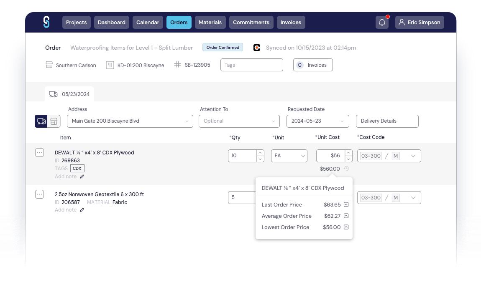
Task: Click the KD-01:200 Biscayne project icon
Action: [x=110, y=65]
